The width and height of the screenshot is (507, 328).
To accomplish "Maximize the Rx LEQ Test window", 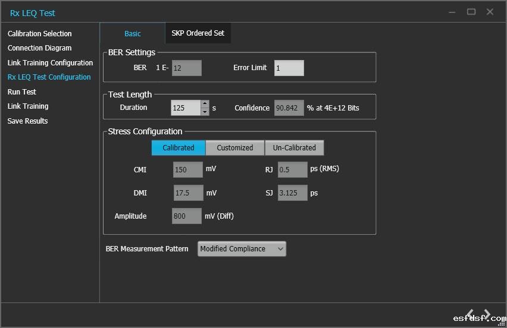I will click(x=471, y=12).
